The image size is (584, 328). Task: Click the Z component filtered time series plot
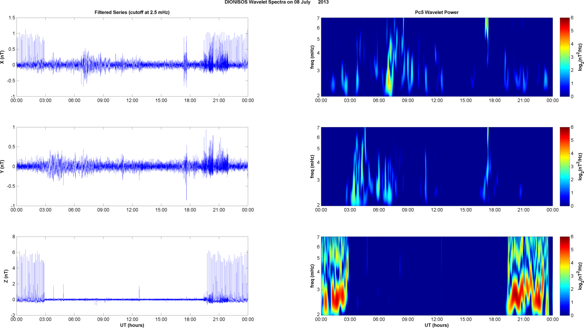pos(132,276)
